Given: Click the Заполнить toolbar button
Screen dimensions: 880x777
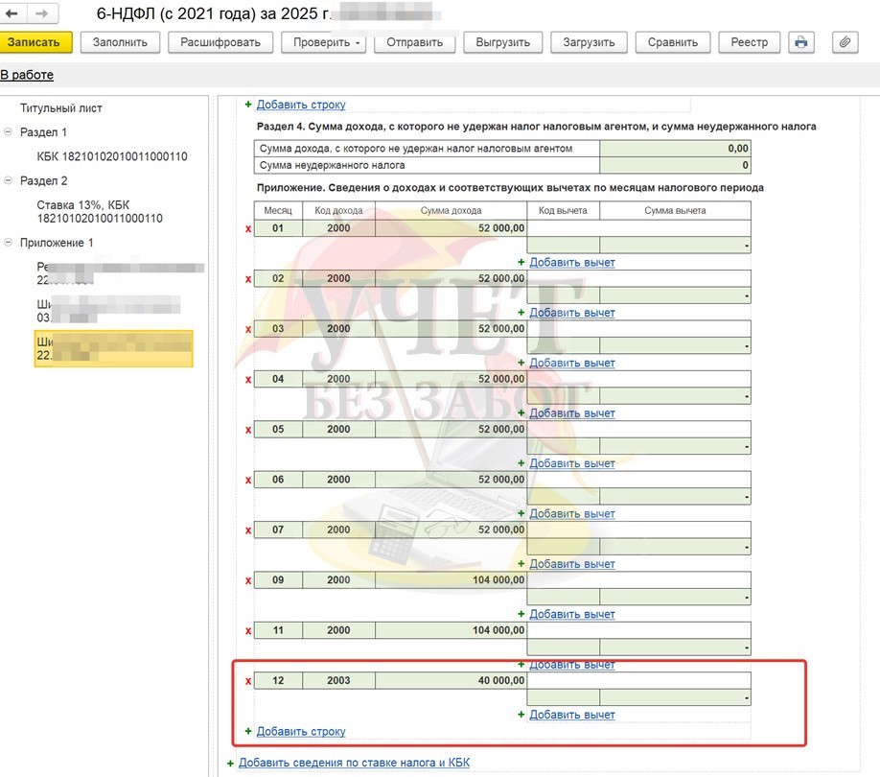Looking at the screenshot, I should coord(120,42).
